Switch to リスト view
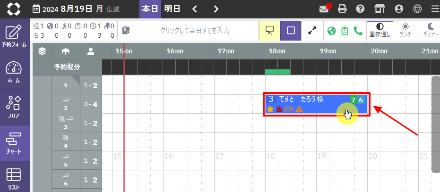 coord(14,177)
